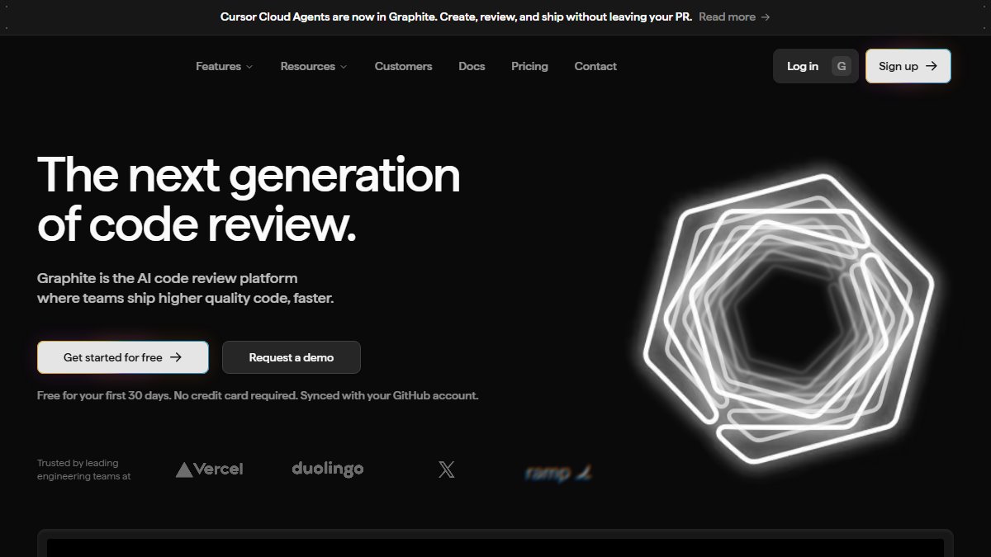Go to the Customers page
991x557 pixels.
[403, 66]
